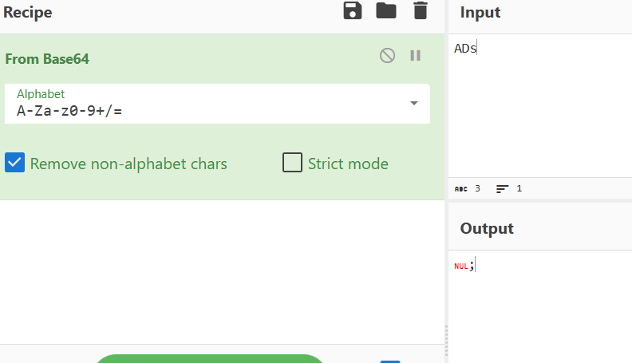Uncheck Remove non-alphabet chars

coord(15,164)
